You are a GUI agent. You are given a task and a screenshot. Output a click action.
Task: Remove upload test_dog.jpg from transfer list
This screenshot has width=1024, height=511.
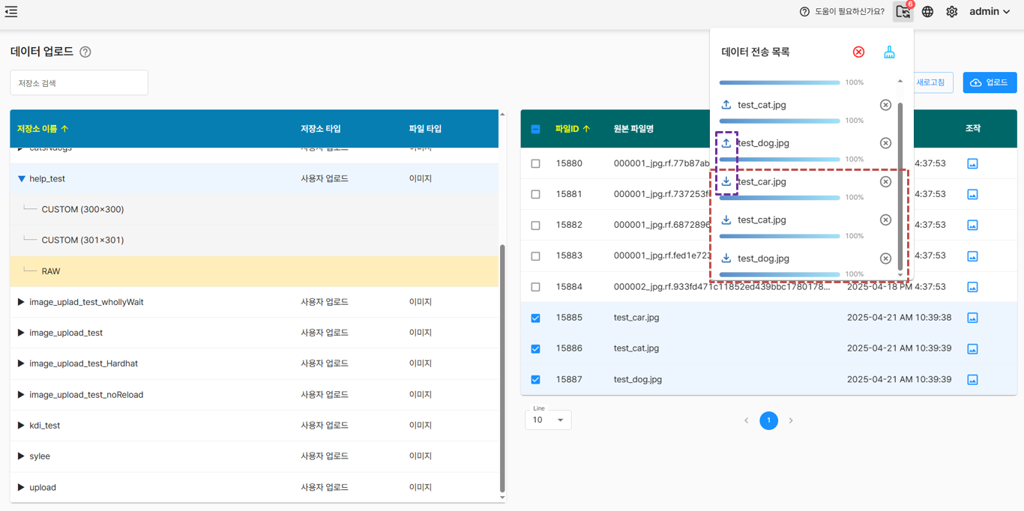coord(885,143)
